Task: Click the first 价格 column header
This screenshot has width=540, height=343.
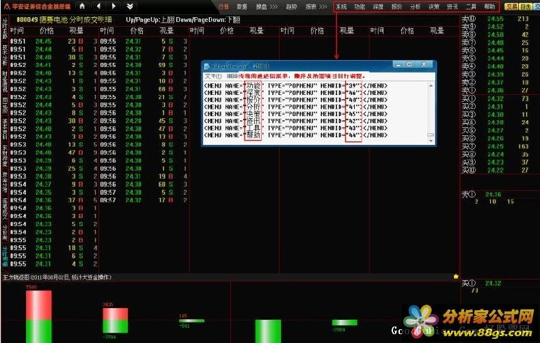Action: pyautogui.click(x=46, y=31)
